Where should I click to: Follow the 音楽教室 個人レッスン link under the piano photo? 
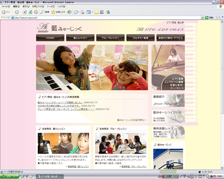(78, 166)
